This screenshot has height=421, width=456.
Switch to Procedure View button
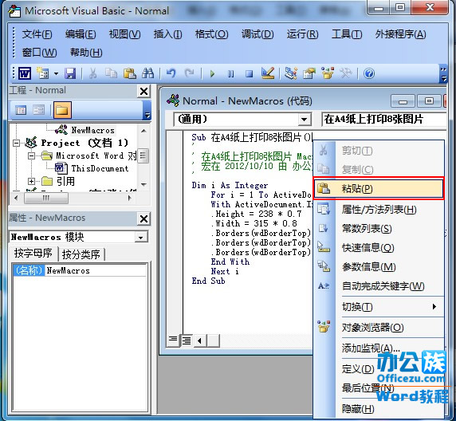click(173, 340)
